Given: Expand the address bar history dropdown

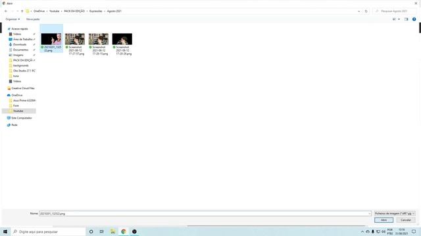Looking at the screenshot, I should pyautogui.click(x=359, y=11).
